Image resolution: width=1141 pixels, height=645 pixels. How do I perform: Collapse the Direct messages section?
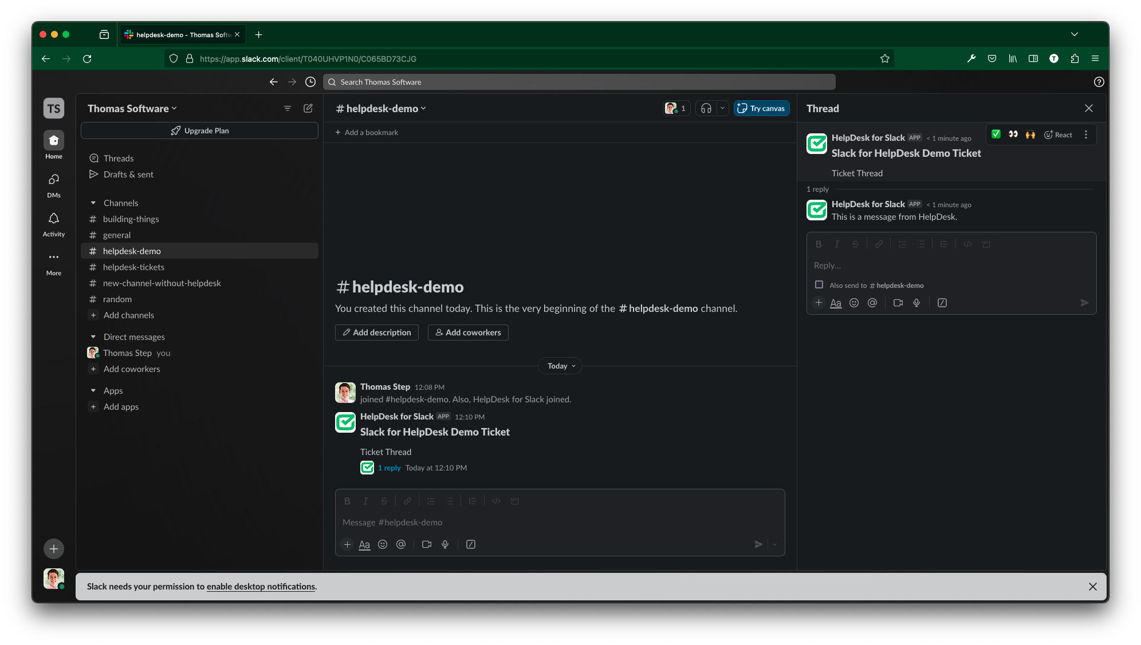93,337
